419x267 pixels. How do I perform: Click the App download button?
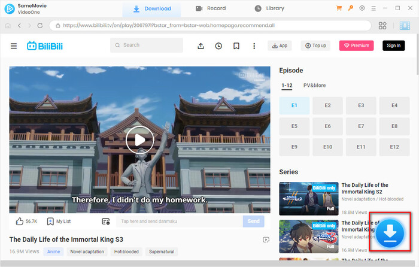tap(280, 45)
